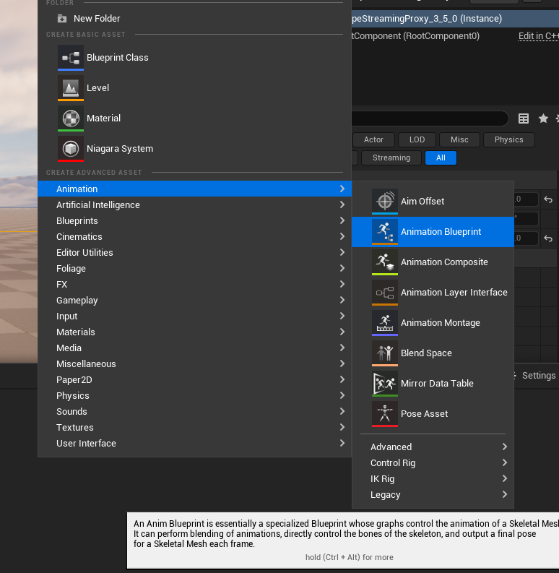
Task: Choose Animation Composite asset
Action: (433, 262)
